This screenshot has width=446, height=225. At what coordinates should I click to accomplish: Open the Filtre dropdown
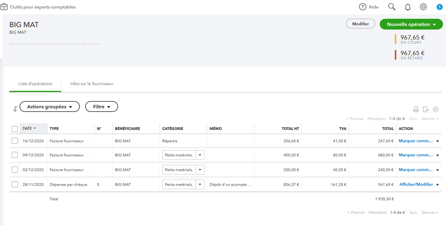pyautogui.click(x=101, y=107)
